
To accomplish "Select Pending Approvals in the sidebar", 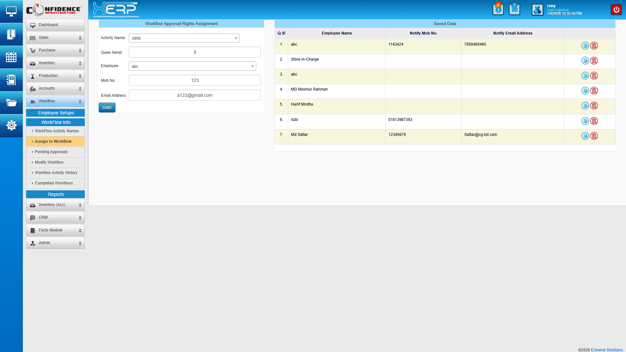I will 51,152.
